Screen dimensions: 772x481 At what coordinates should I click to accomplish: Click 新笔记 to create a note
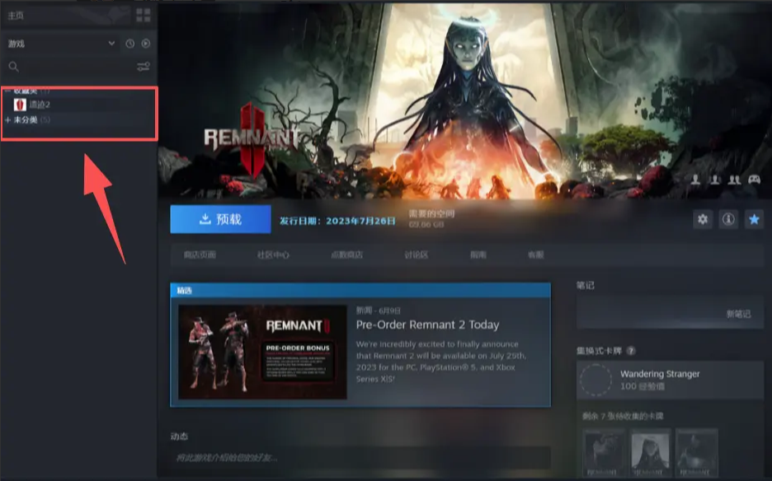737,314
